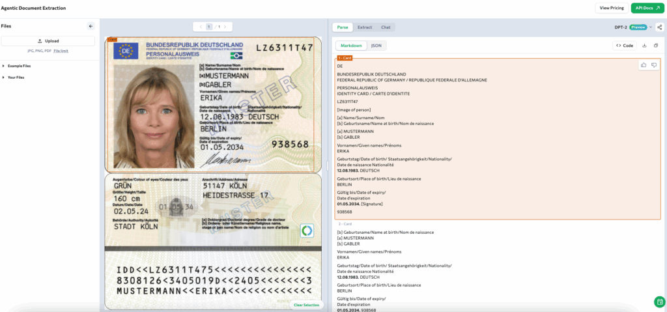Download the parsed output

[x=644, y=46]
